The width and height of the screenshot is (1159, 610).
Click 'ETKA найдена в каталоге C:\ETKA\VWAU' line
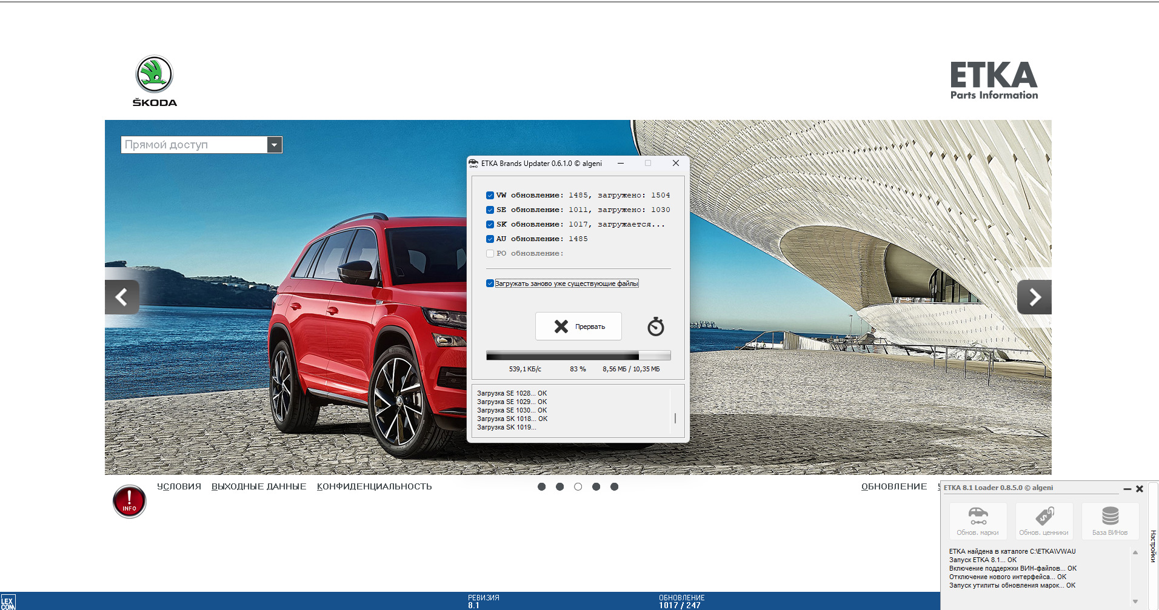click(x=1012, y=551)
